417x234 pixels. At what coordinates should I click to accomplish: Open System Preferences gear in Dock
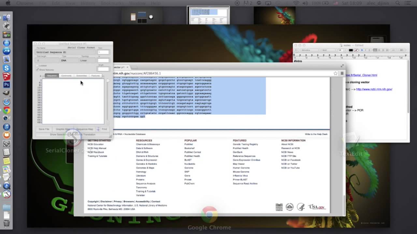pyautogui.click(x=7, y=144)
